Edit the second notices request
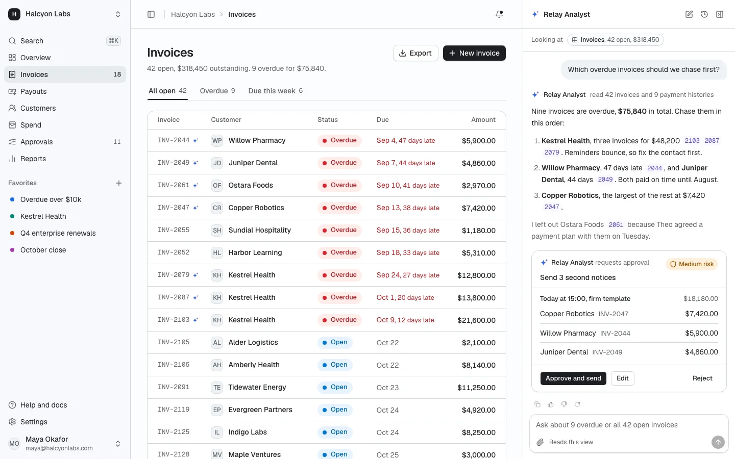This screenshot has width=735, height=459. [x=622, y=378]
